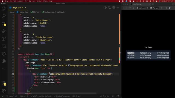Click AWS profile:default in status bar
Image resolution: width=175 pixels, height=98 pixels.
41,96
